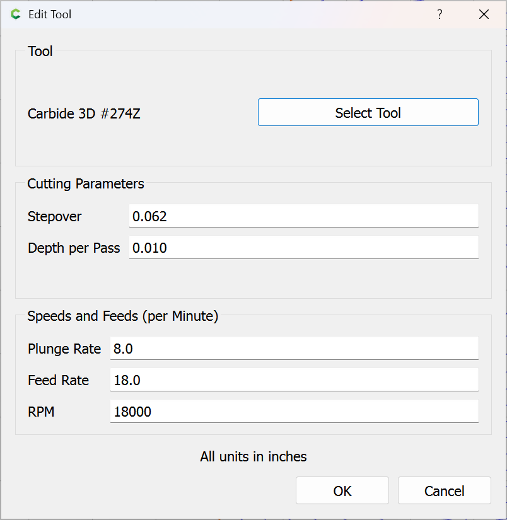507x520 pixels.
Task: Confirm changes with the OK button
Action: 342,491
